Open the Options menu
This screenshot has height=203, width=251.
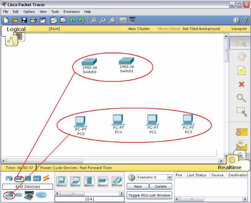(x=29, y=12)
